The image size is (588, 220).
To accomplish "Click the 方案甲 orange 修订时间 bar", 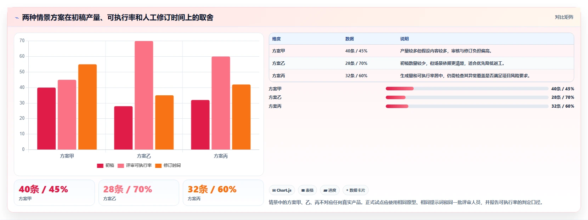I will [x=87, y=107].
